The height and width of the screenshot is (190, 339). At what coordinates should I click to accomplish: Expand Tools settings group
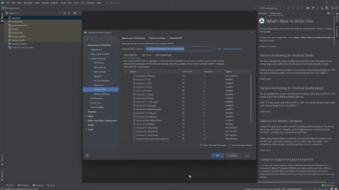[x=86, y=129]
